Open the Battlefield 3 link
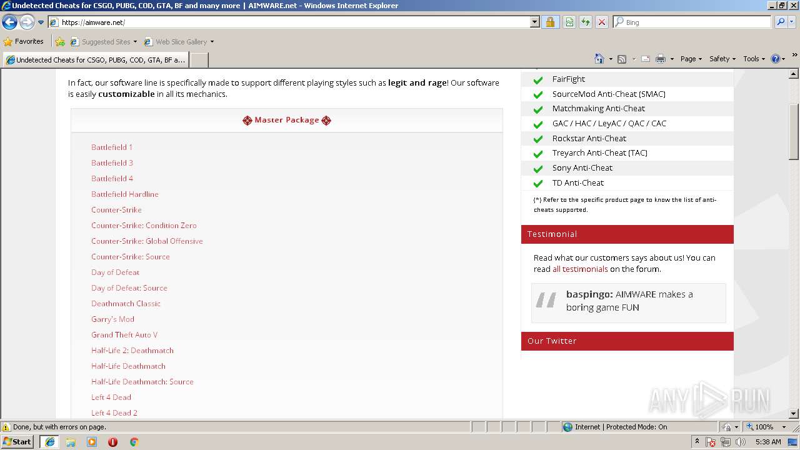Screen dimensions: 800x450 112,163
